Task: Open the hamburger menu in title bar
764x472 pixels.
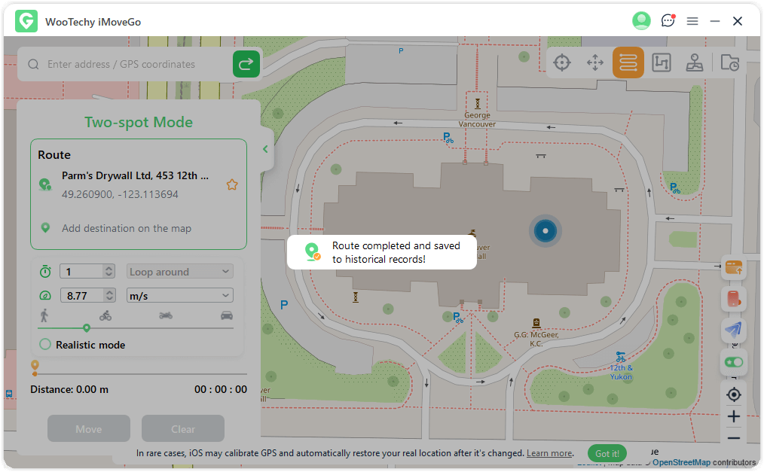Action: point(692,21)
